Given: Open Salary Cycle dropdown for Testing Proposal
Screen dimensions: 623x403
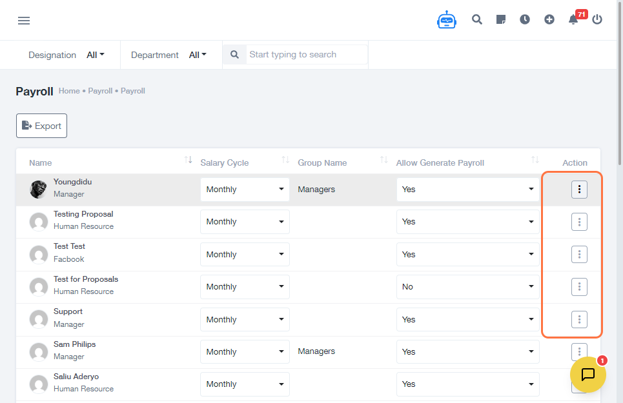Looking at the screenshot, I should tap(245, 222).
